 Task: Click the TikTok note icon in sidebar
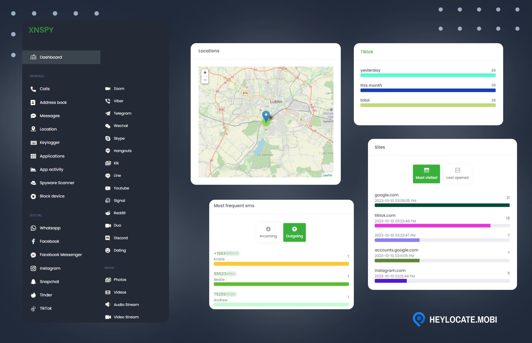point(33,308)
